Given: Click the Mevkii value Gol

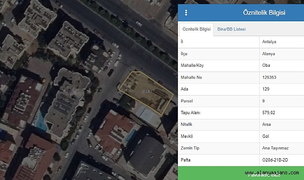Looking at the screenshot, I should click(x=266, y=136).
